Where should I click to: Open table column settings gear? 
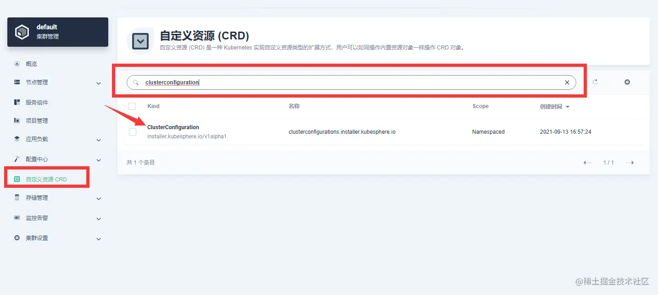pos(627,82)
